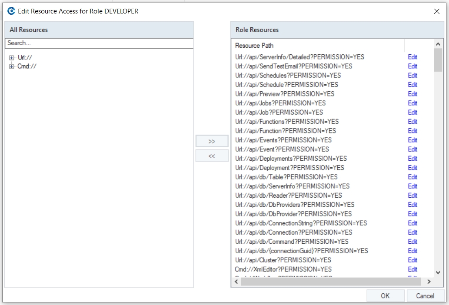The width and height of the screenshot is (449, 305).
Task: Edit the api/db/Command resource
Action: pyautogui.click(x=412, y=242)
